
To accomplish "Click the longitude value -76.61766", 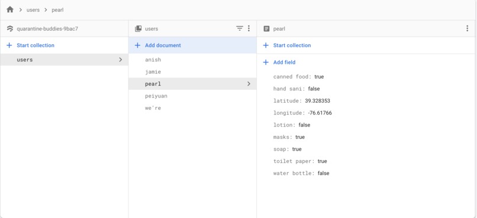I will click(320, 113).
